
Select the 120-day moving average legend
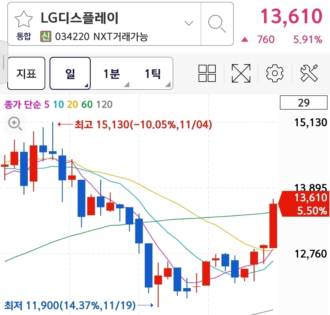click(105, 104)
